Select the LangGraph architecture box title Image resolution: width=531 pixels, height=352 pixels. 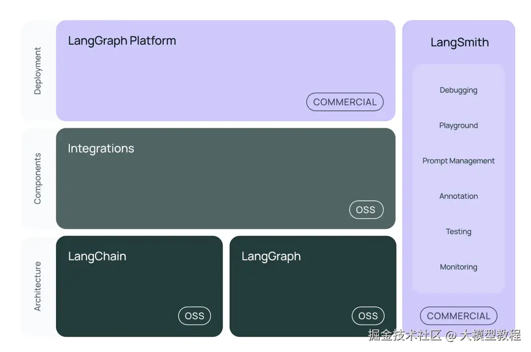271,257
